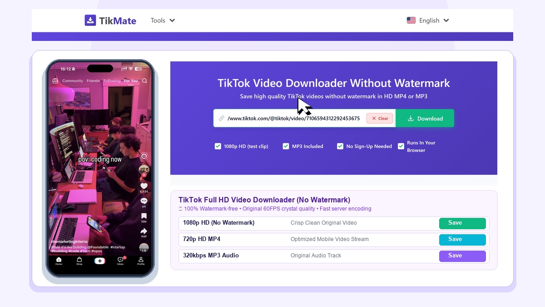This screenshot has height=307, width=545.
Task: Open the English language selector
Action: tap(428, 20)
